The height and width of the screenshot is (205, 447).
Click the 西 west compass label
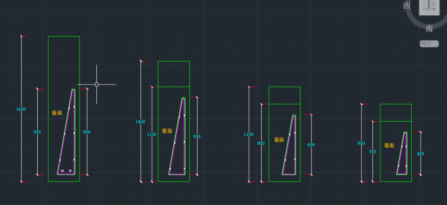coord(407,6)
